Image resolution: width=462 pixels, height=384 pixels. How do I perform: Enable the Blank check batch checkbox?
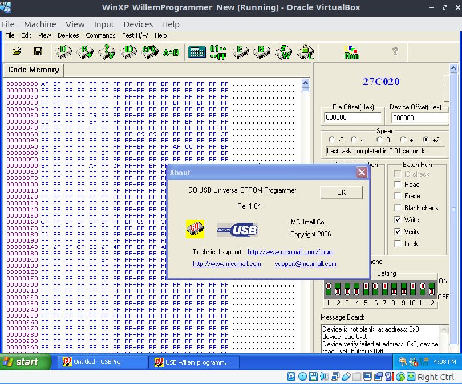(x=398, y=208)
